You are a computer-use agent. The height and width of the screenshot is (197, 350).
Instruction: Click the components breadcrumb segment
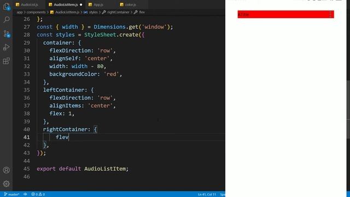pos(36,12)
